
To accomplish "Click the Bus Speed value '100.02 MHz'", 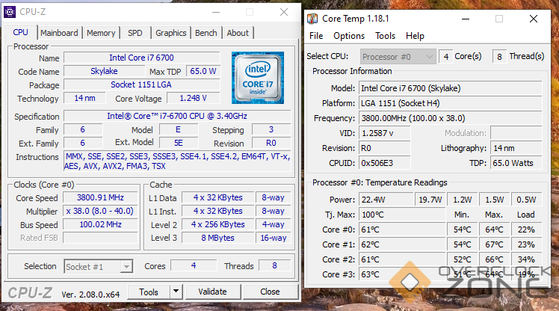I will point(101,225).
